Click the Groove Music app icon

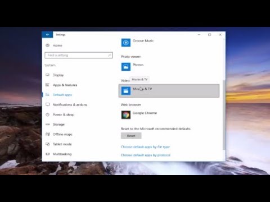(126, 43)
